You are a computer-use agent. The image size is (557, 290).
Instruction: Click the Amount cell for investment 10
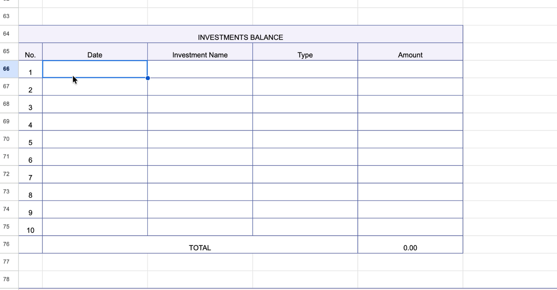410,227
